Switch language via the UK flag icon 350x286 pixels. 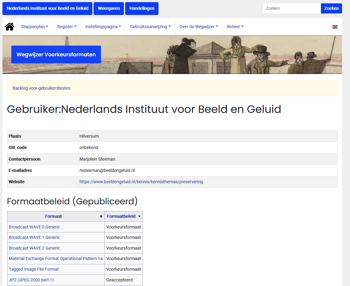coord(335,27)
